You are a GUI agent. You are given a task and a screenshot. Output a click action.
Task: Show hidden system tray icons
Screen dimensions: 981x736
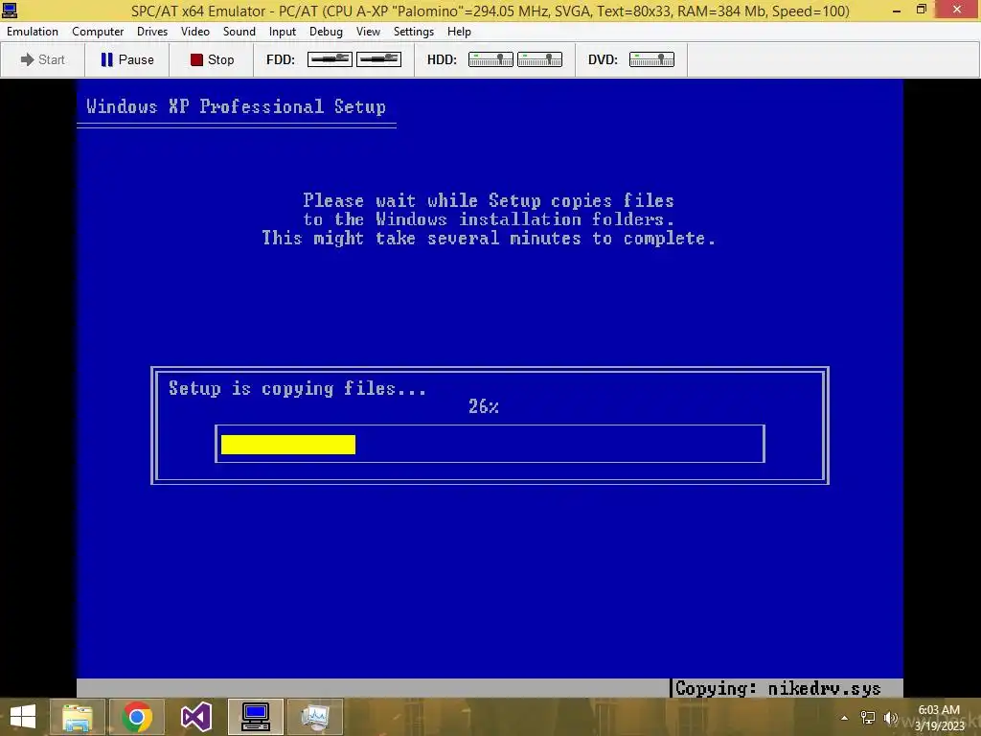(844, 718)
